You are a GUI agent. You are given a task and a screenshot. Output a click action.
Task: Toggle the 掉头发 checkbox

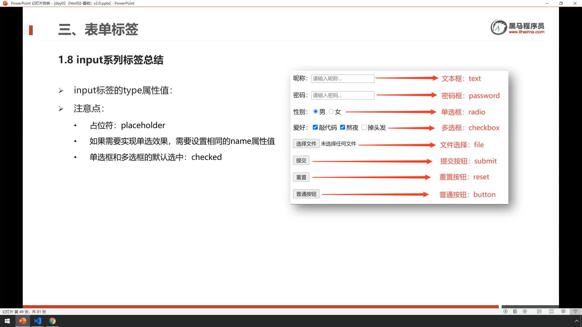pyautogui.click(x=364, y=127)
